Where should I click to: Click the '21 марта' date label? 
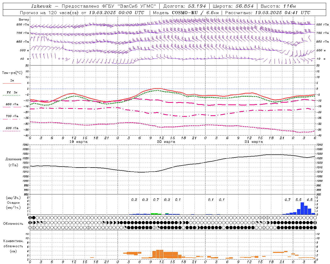(x=254, y=142)
